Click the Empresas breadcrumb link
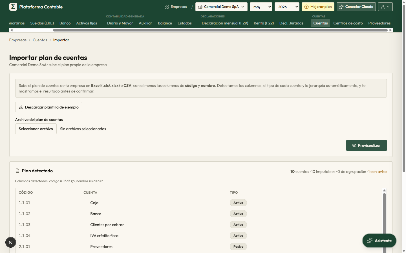The height and width of the screenshot is (253, 406). point(18,40)
